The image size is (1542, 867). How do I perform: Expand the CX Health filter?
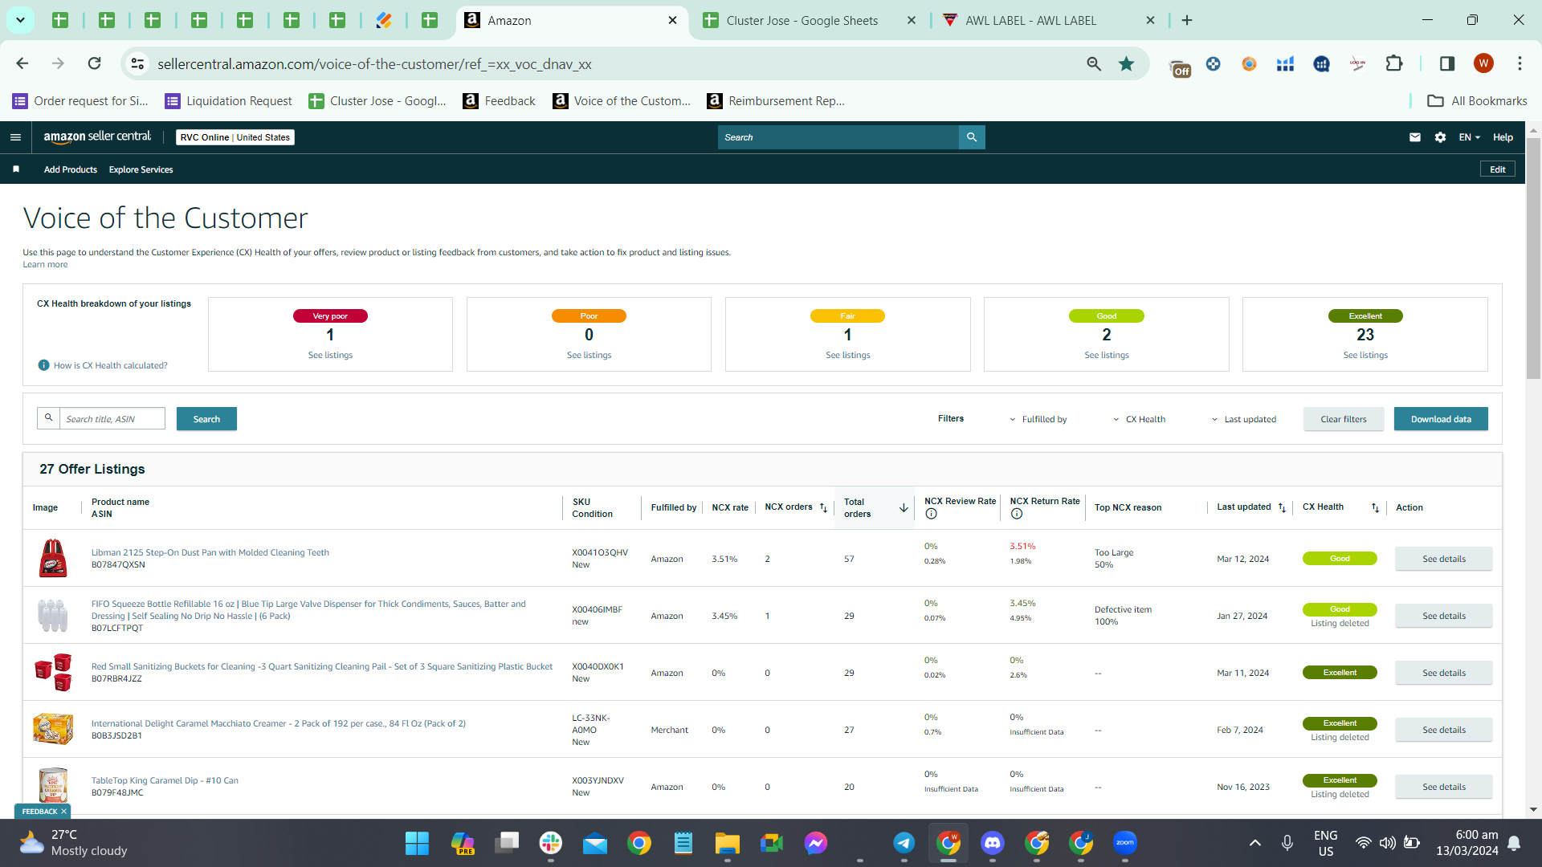(x=1140, y=419)
